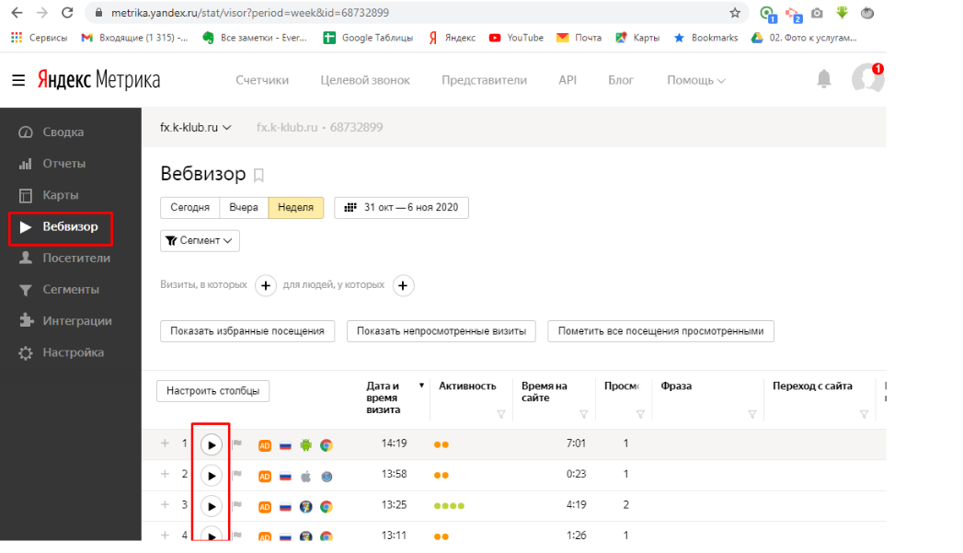The width and height of the screenshot is (963, 553).
Task: Open the fx.k-klub.ru counter dropdown
Action: point(195,127)
